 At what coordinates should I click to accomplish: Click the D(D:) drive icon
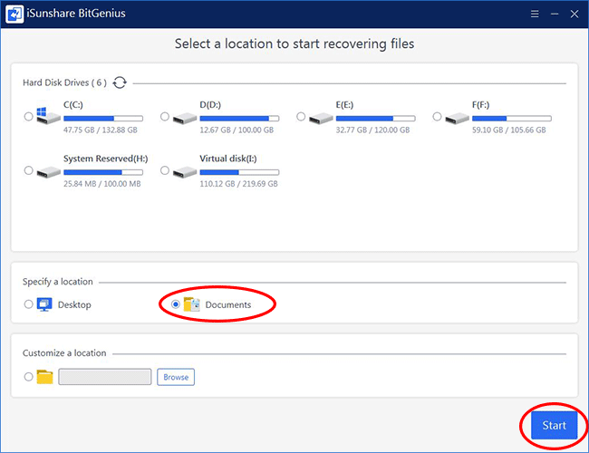coord(185,117)
